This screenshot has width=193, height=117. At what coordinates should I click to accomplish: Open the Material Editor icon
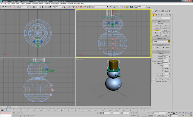pos(131,7)
